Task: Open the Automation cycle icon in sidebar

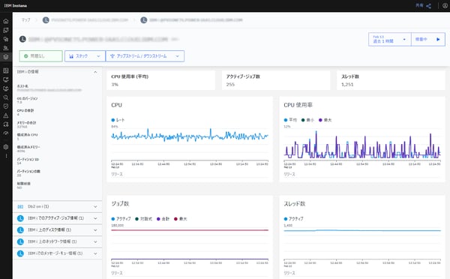Action: tap(6, 124)
